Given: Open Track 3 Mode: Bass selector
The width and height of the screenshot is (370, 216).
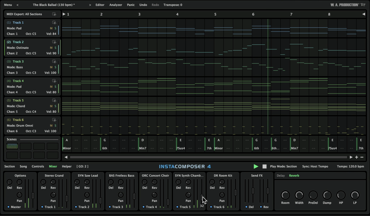Looking at the screenshot, I should point(15,67).
